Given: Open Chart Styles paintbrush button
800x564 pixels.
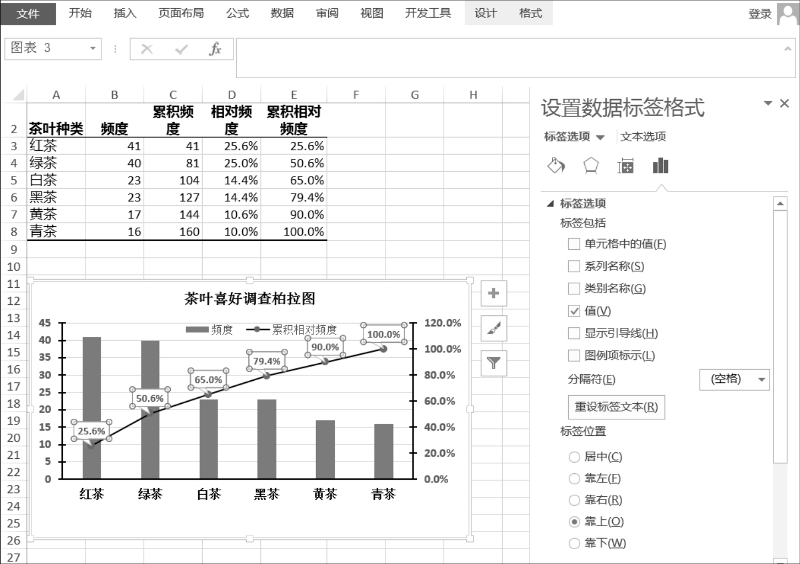Looking at the screenshot, I should pyautogui.click(x=493, y=328).
